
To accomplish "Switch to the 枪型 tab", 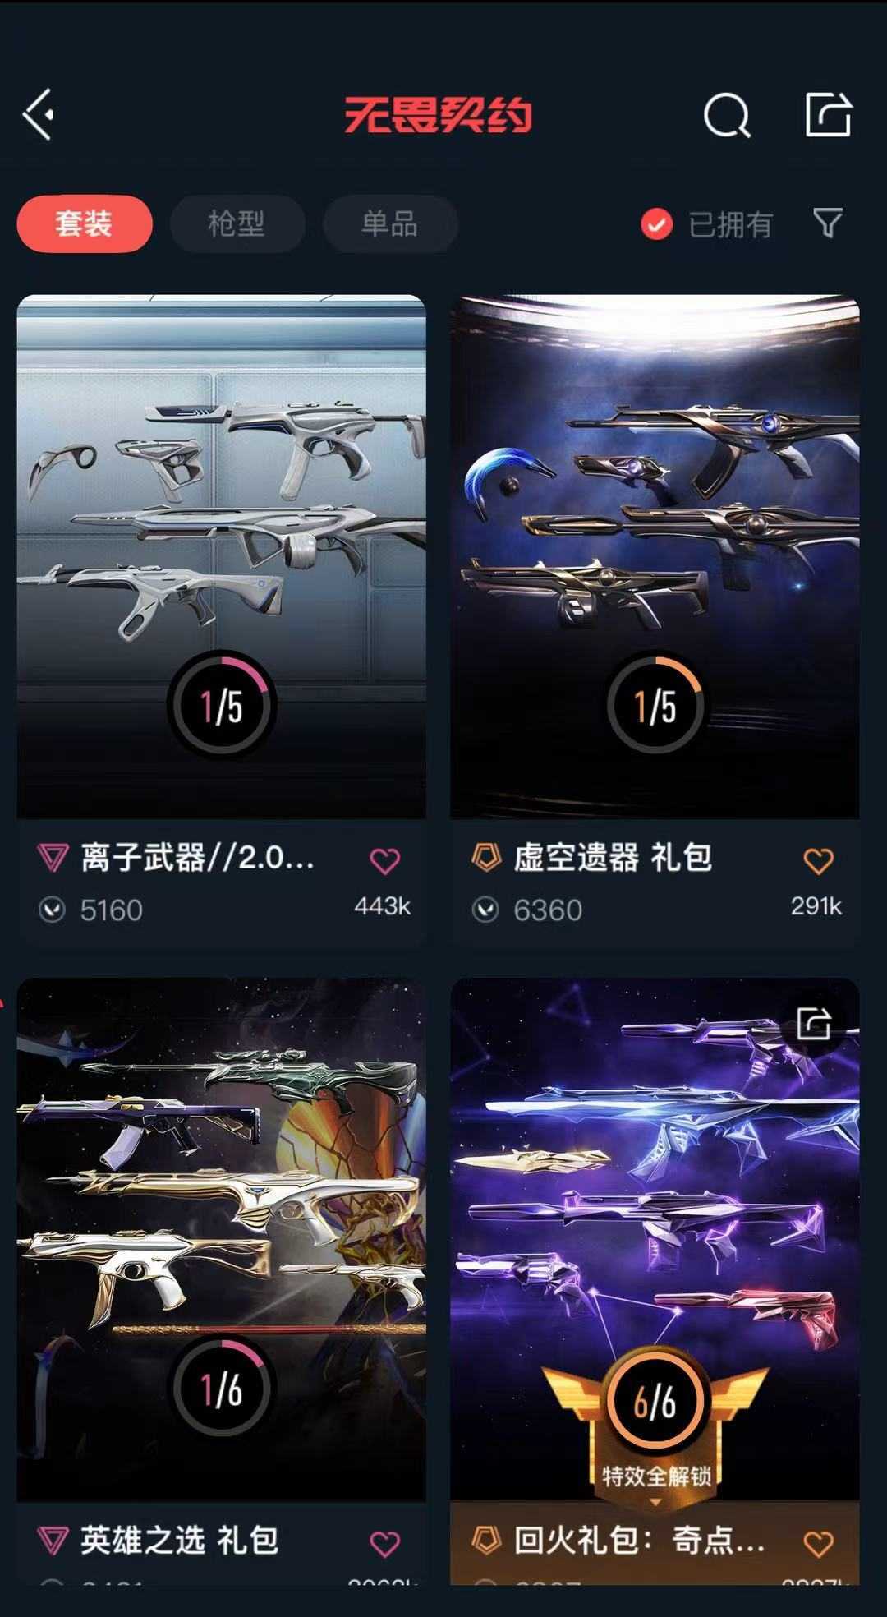I will point(237,223).
